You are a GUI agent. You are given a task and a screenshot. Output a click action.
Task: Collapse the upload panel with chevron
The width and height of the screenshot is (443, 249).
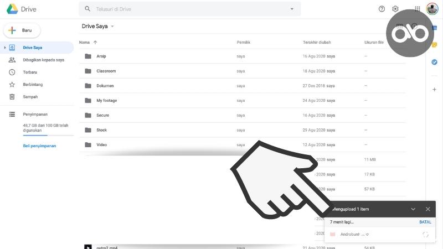(x=413, y=209)
